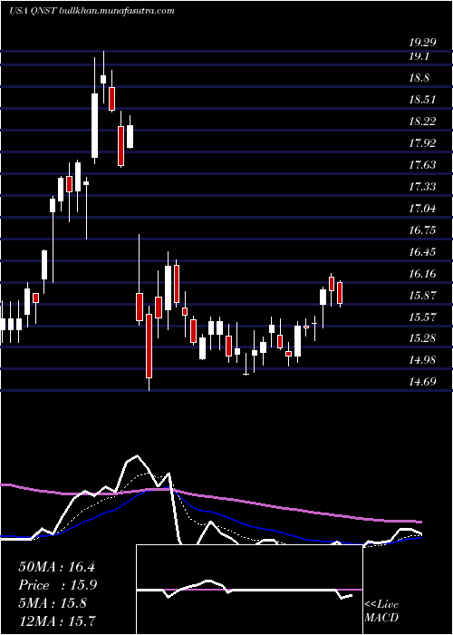453x635 pixels.
Task: Click the 14.69 price label
Action: tap(423, 381)
